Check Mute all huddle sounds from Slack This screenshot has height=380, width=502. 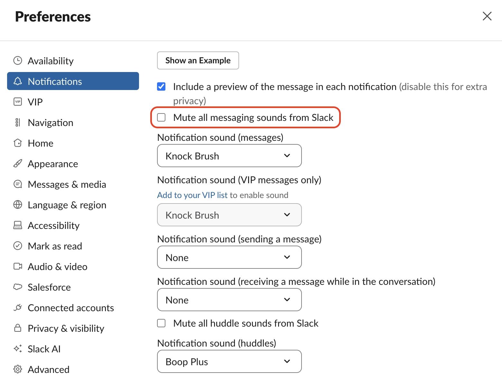coord(161,323)
